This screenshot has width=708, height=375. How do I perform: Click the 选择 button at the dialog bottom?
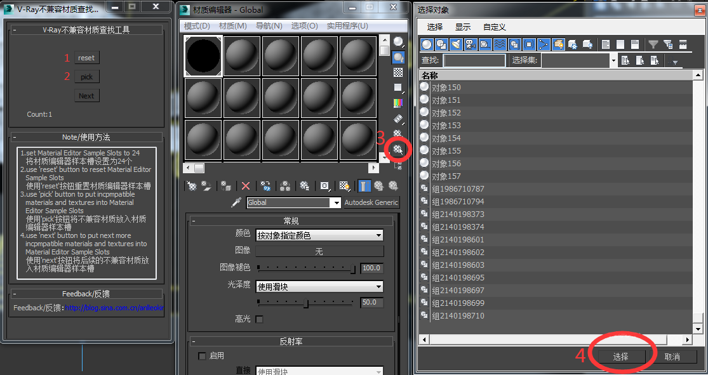tap(621, 357)
